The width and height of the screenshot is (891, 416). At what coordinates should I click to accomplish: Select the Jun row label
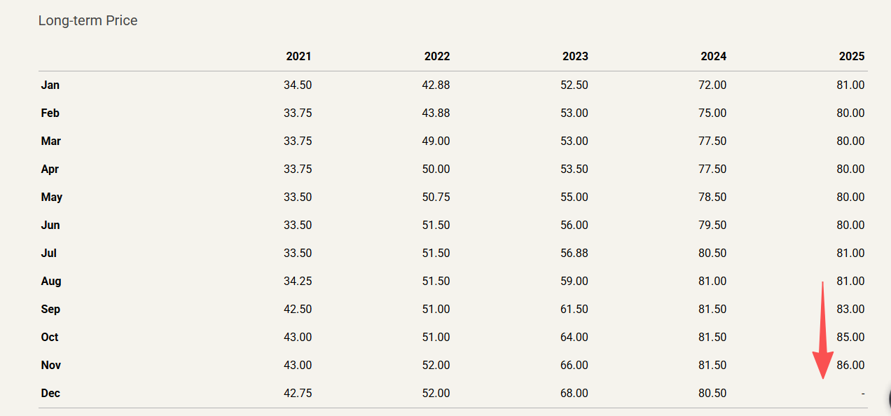point(50,226)
